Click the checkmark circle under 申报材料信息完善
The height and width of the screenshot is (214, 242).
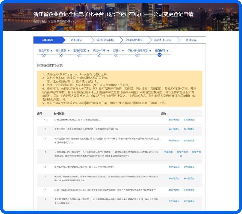click(x=137, y=55)
